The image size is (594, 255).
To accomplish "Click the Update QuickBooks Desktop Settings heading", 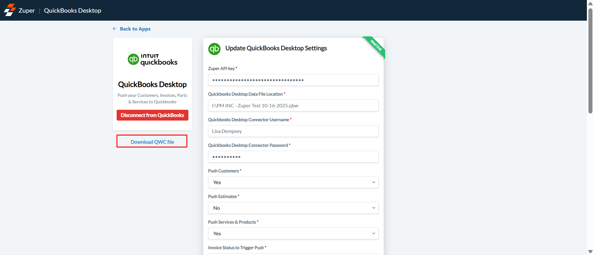I will pyautogui.click(x=276, y=48).
